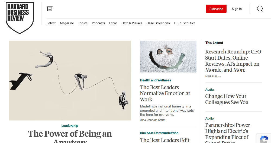Click the reCAPTCHA badge icon
The width and height of the screenshot is (271, 143).
[264, 139]
